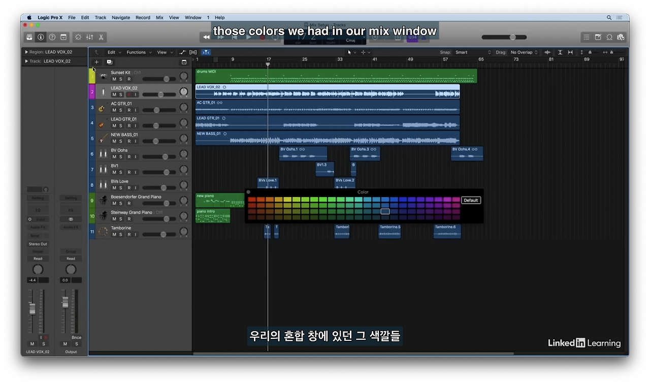
Task: Solo the BV Oohs track
Action: [x=121, y=157]
